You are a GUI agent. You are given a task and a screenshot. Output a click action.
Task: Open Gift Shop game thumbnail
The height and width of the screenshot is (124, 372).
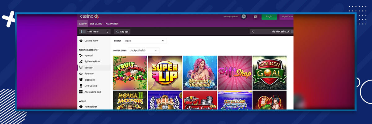click(x=235, y=73)
